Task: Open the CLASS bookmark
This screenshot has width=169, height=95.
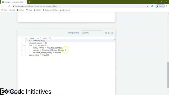Action: coord(37,10)
